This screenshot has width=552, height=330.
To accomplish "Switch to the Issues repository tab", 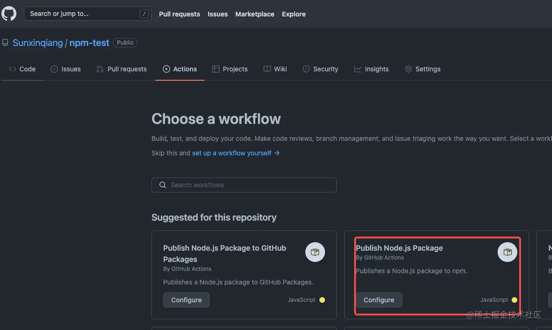I will coord(66,69).
